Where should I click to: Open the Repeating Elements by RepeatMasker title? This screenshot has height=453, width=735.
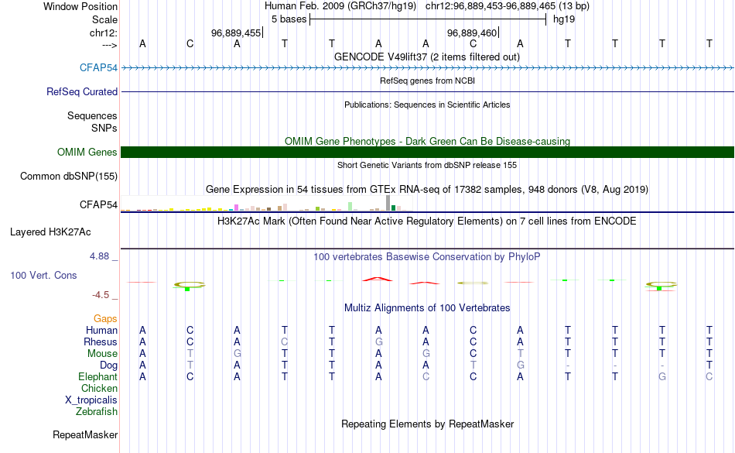coord(427,424)
